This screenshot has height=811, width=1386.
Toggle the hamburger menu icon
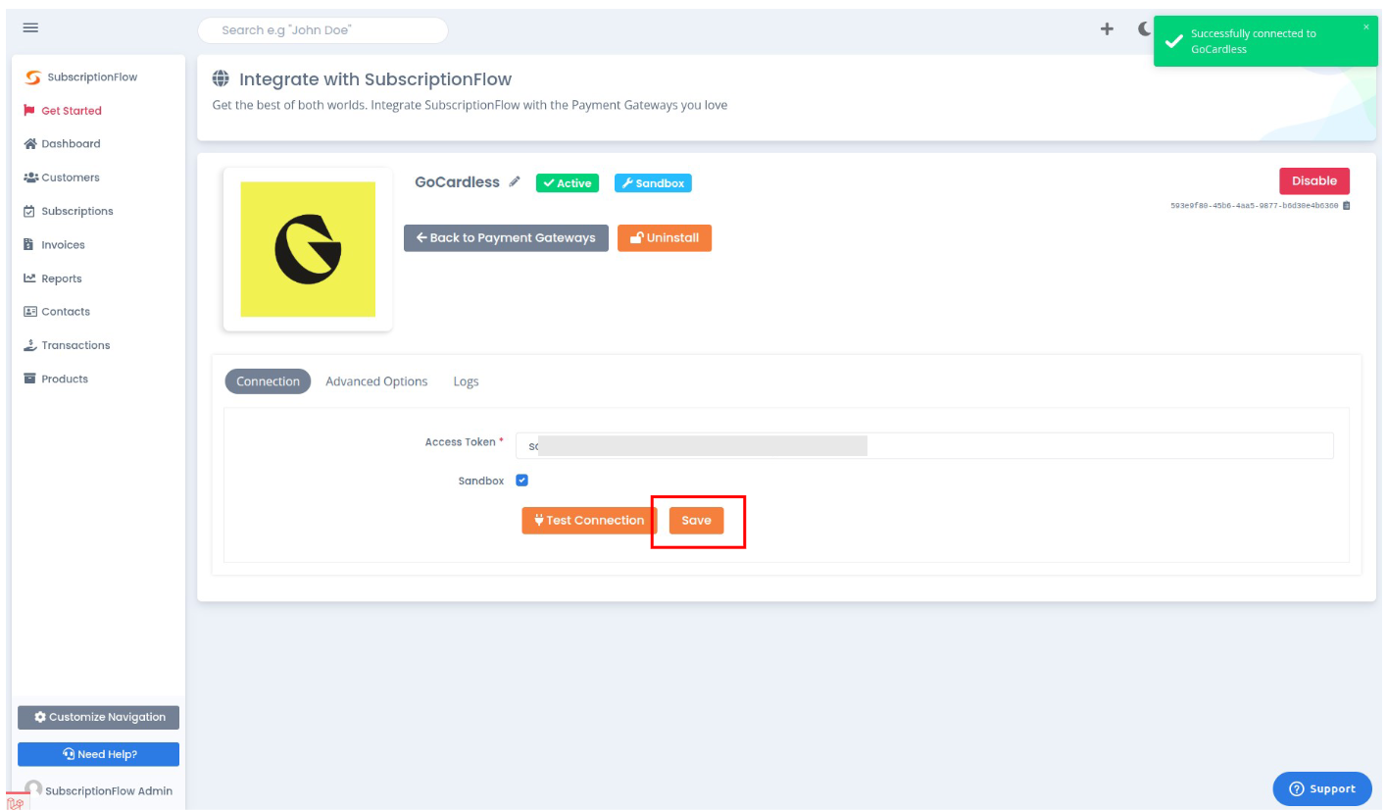click(x=30, y=27)
